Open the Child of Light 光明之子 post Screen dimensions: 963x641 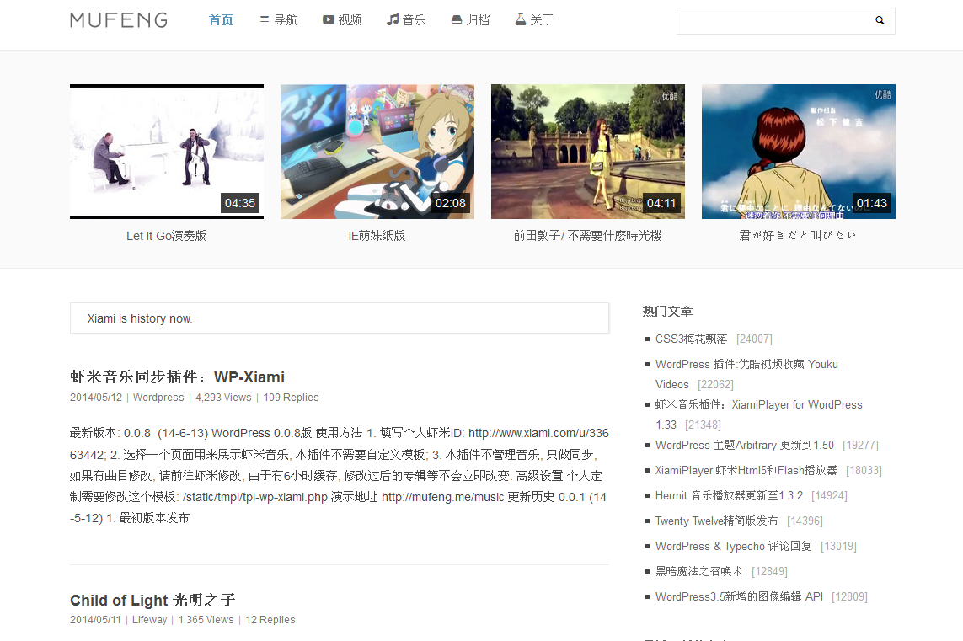pos(152,600)
